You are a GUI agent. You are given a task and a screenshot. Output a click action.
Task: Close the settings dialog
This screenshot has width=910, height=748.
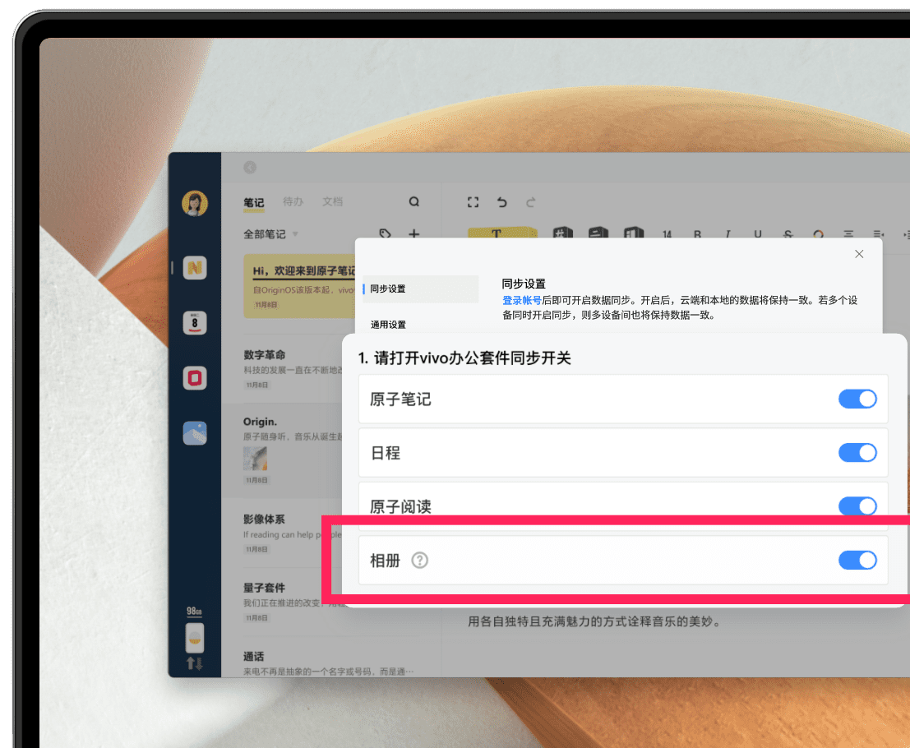coord(859,254)
